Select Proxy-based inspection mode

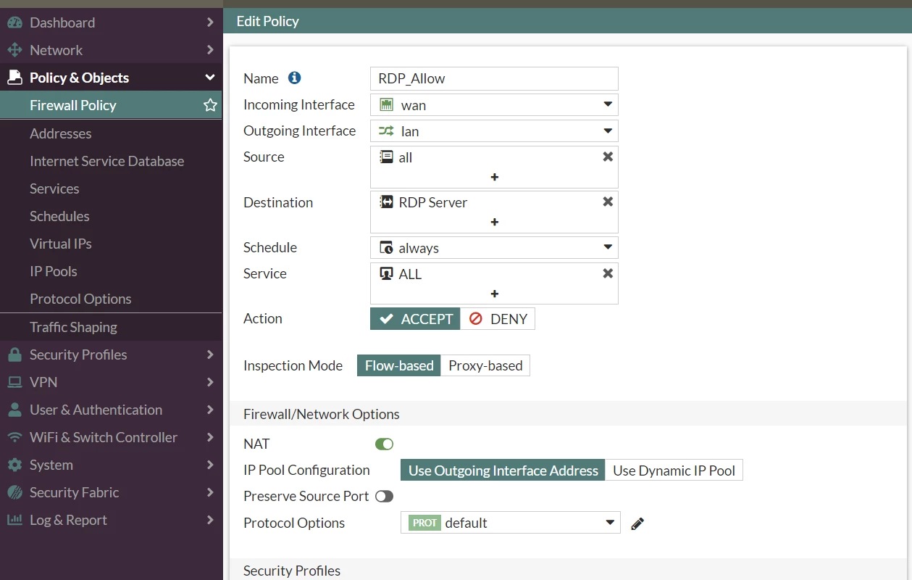click(x=485, y=365)
